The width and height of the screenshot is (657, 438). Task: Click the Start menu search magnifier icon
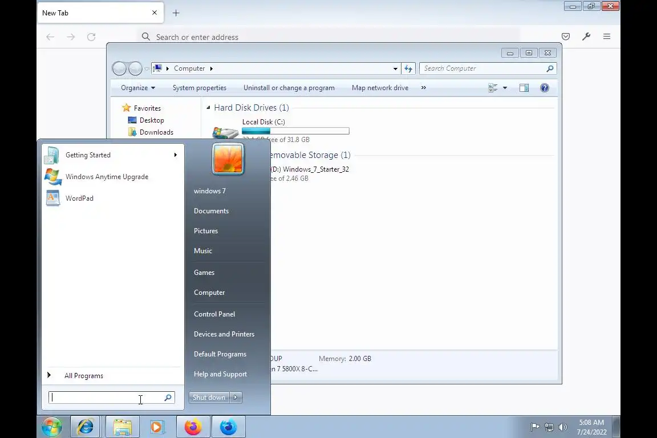(x=168, y=398)
